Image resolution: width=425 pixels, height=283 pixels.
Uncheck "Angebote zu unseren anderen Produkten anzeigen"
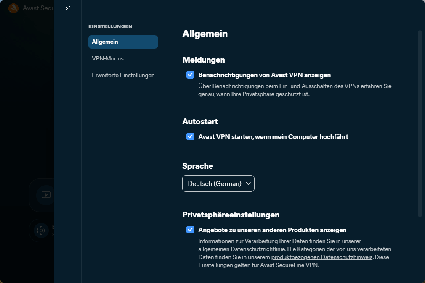click(x=190, y=230)
